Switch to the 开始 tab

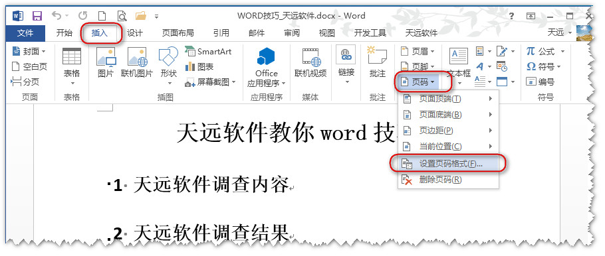[64, 33]
